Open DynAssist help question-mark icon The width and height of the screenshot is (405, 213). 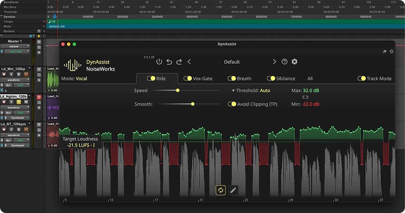point(284,62)
